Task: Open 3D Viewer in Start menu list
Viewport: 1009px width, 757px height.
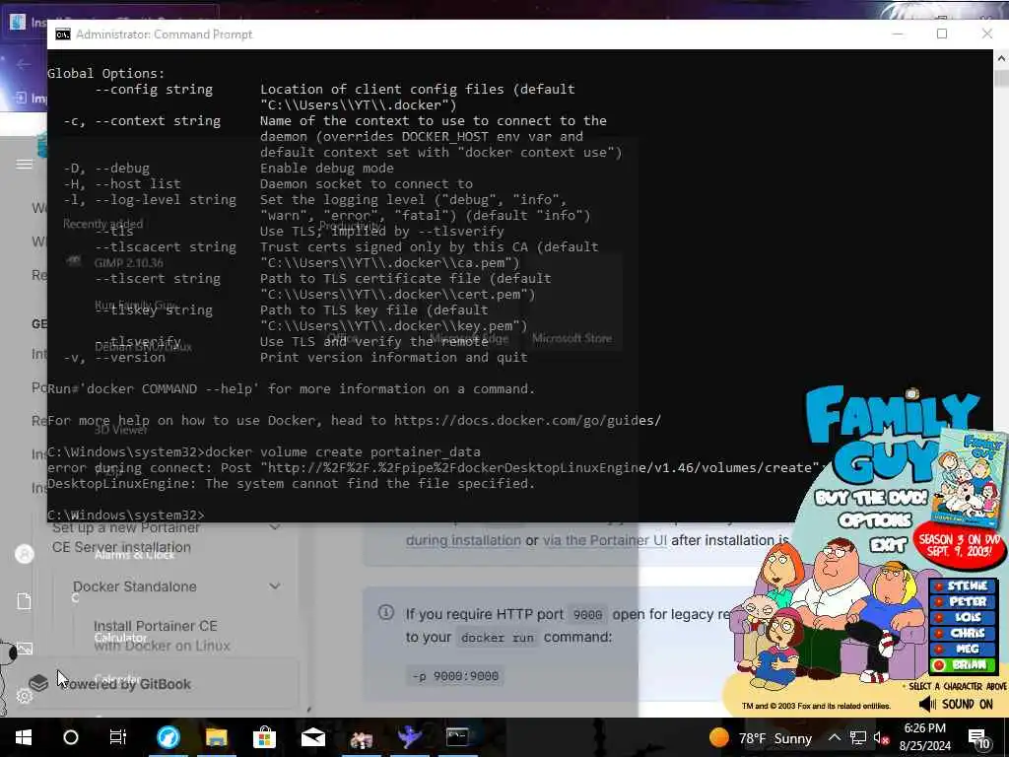Action: coord(120,430)
